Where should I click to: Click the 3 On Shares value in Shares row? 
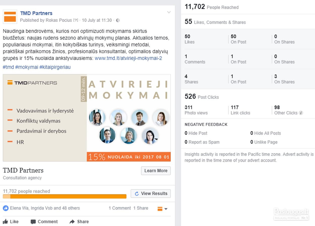click(285, 79)
